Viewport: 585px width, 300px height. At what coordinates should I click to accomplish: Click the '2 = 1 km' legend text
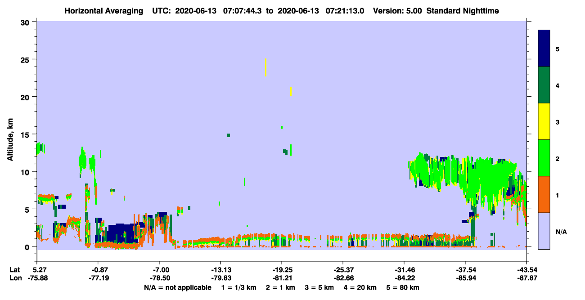coord(280,287)
